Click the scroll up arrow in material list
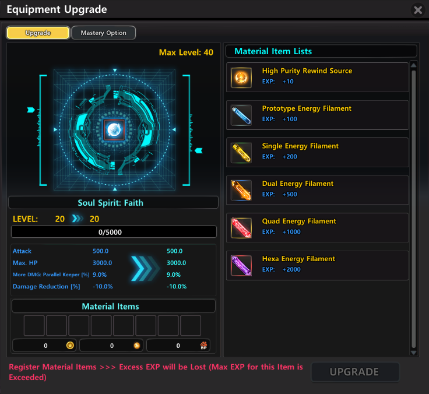The image size is (429, 394). [414, 65]
